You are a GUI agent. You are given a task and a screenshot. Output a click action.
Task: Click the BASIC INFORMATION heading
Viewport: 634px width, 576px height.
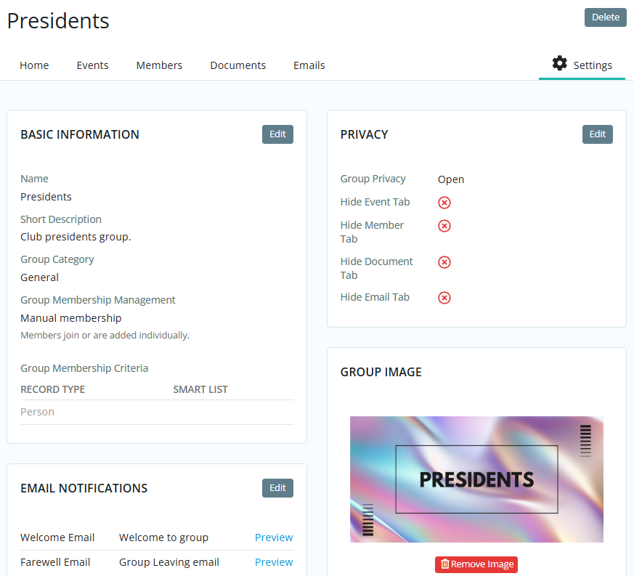click(x=80, y=134)
